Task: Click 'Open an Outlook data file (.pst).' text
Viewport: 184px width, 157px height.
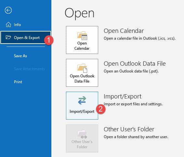Action: coord(131,71)
